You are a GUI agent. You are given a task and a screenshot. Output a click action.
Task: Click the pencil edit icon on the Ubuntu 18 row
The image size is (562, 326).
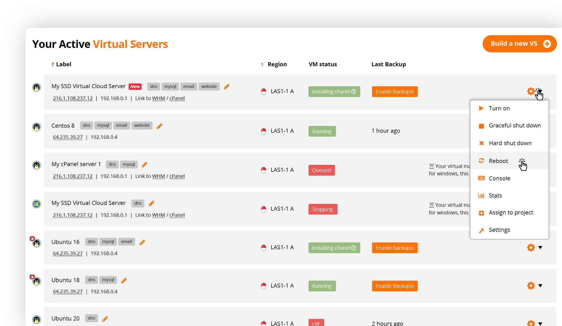[x=124, y=280]
